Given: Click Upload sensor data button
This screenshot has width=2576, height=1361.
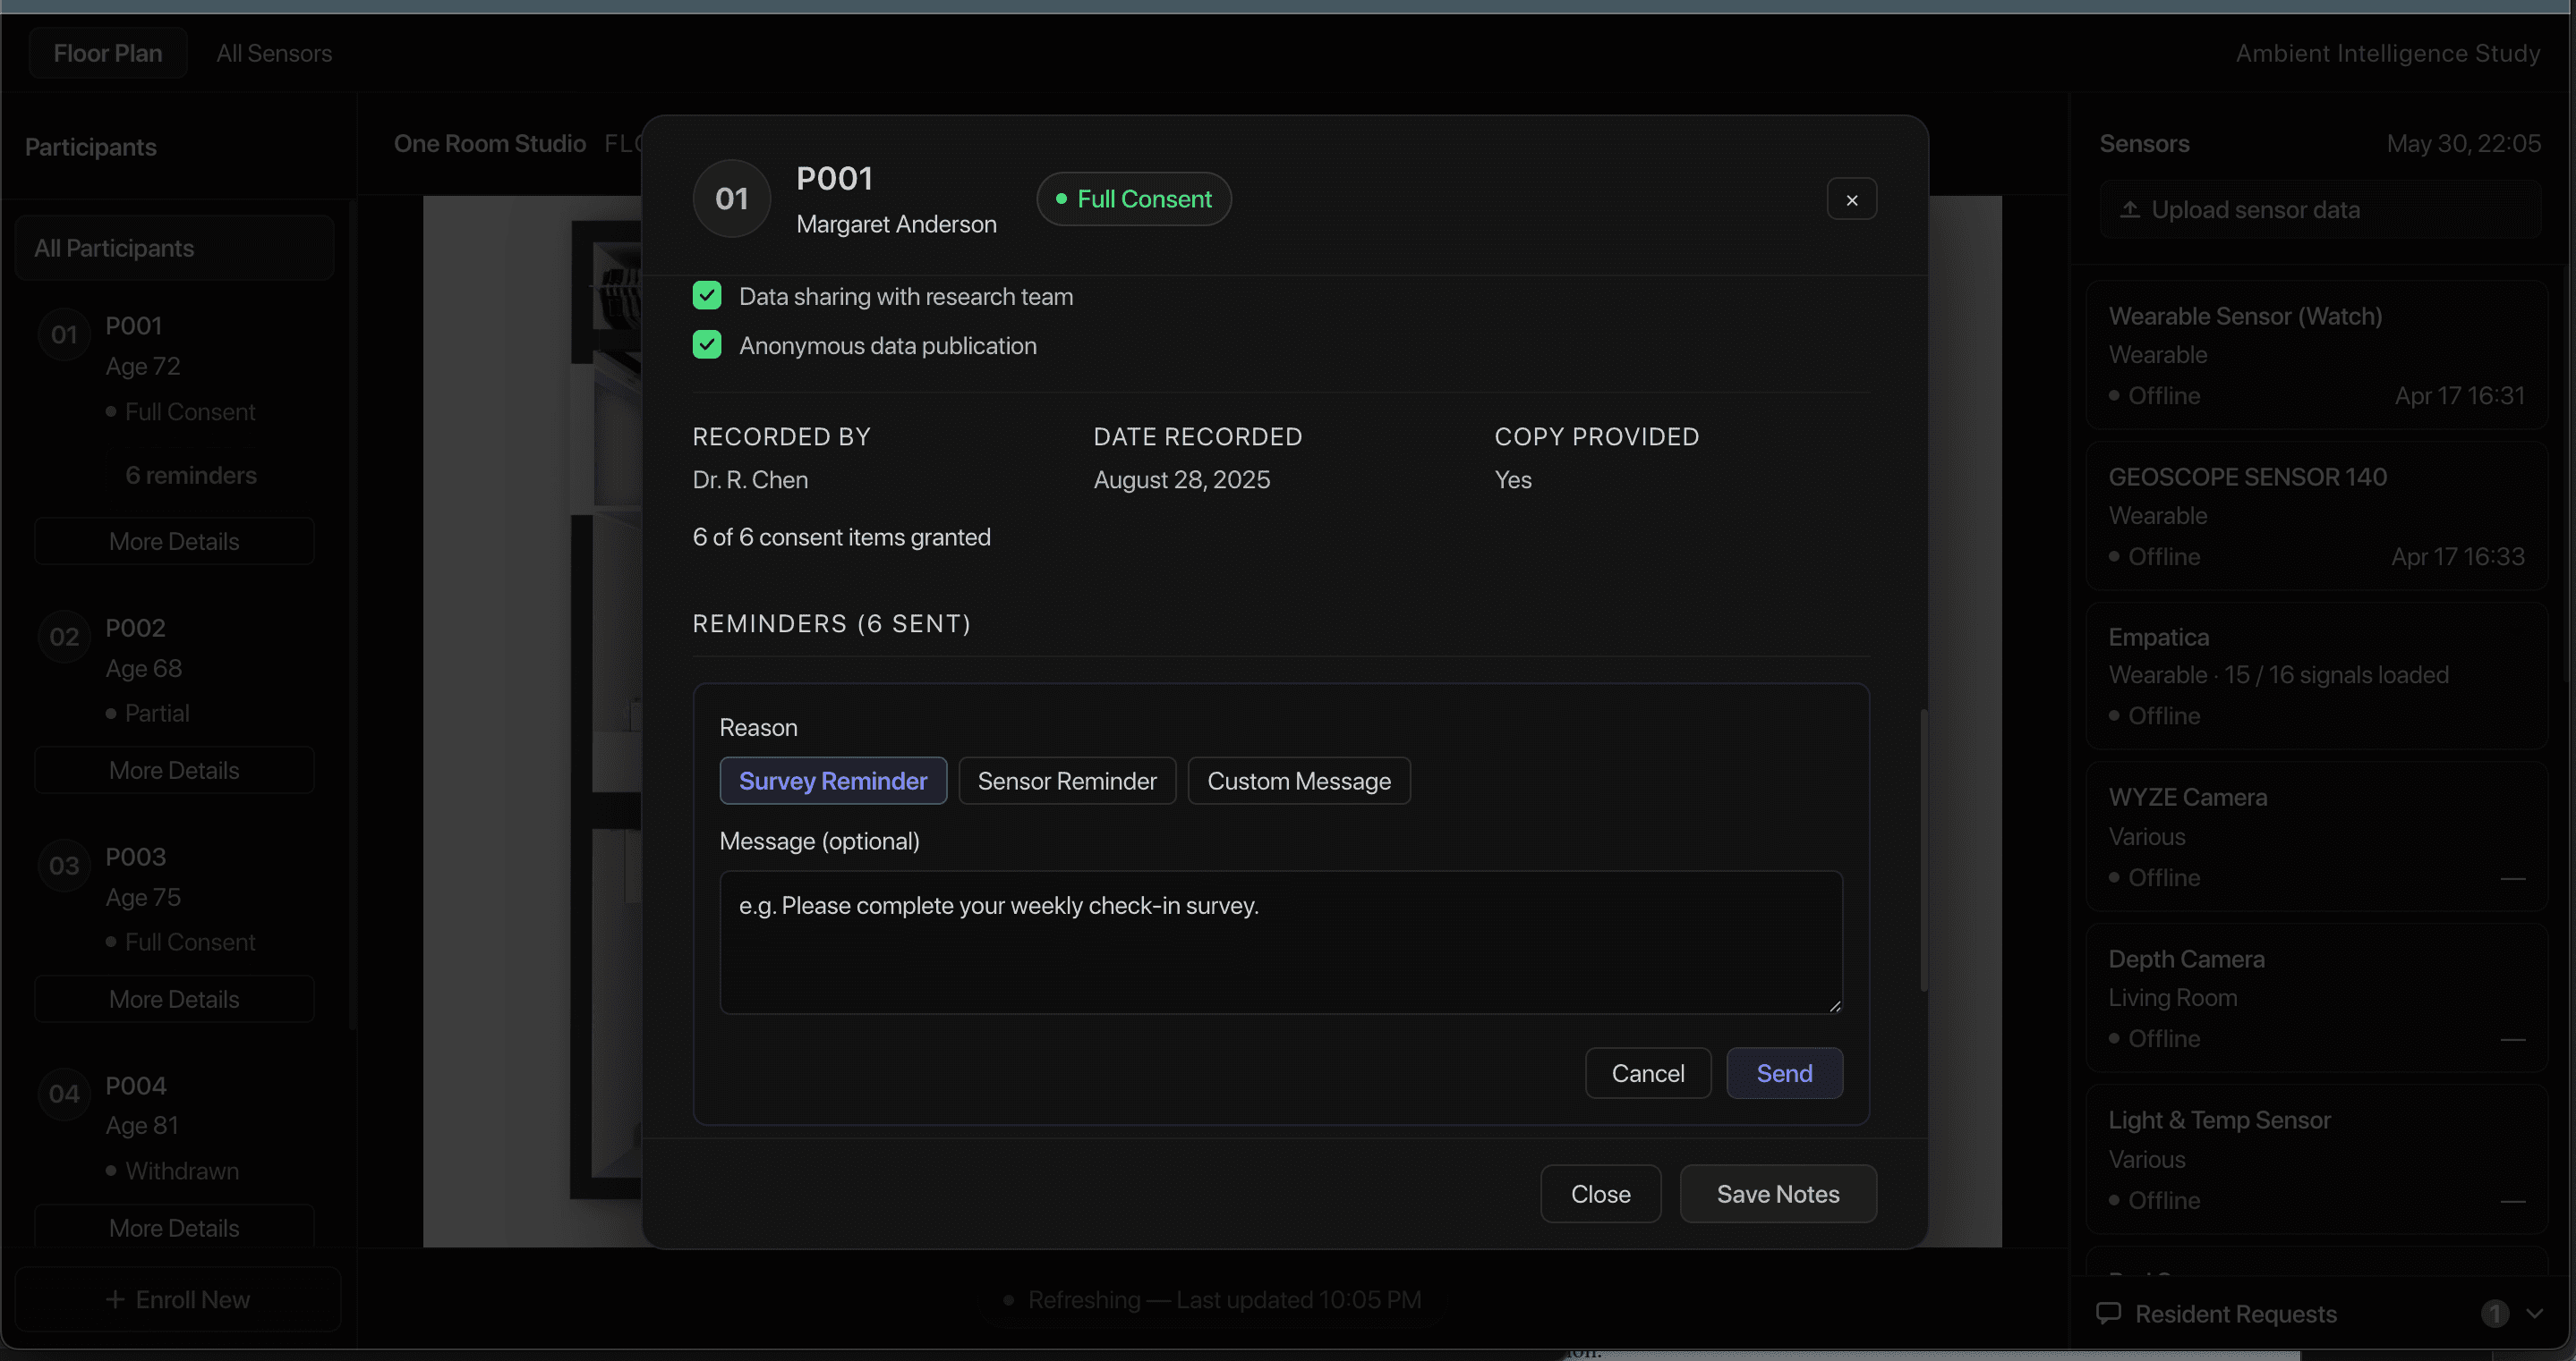Looking at the screenshot, I should point(2320,210).
